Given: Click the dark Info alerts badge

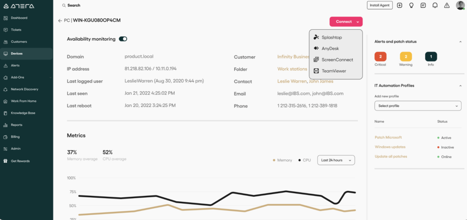Looking at the screenshot, I should pos(431,57).
